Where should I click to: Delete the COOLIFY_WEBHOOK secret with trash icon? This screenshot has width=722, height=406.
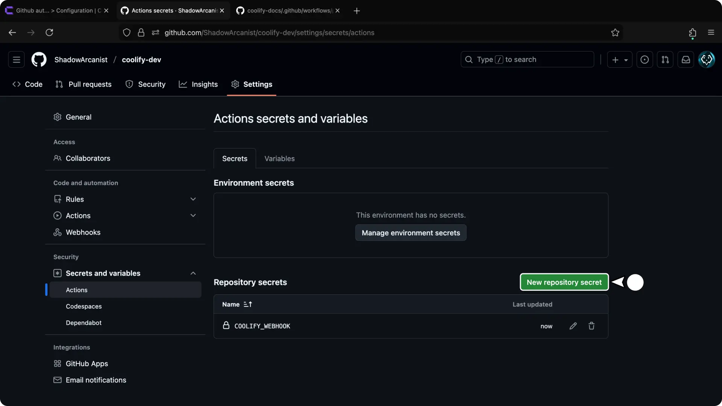591,326
